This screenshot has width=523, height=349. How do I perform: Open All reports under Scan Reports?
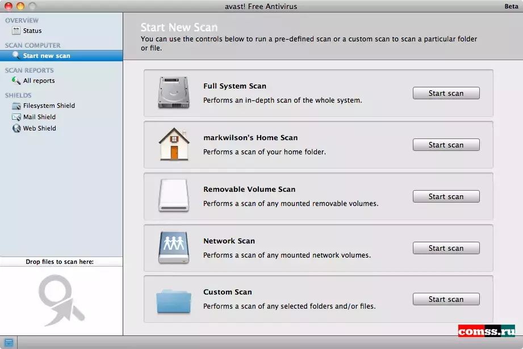pos(61,81)
